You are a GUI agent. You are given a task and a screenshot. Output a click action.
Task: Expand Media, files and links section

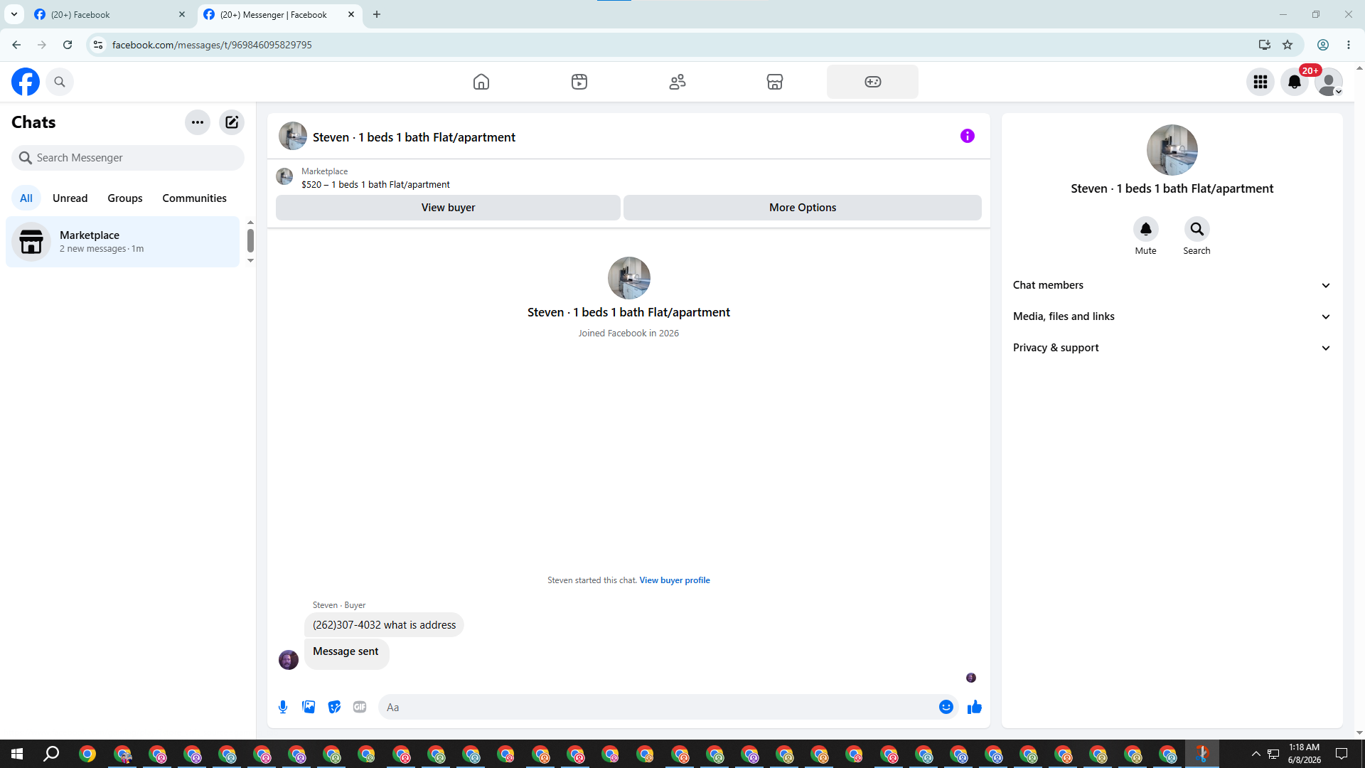pyautogui.click(x=1172, y=316)
